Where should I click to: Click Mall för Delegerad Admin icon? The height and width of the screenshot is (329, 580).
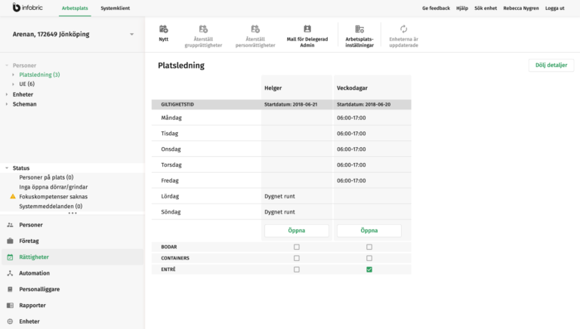(x=307, y=29)
